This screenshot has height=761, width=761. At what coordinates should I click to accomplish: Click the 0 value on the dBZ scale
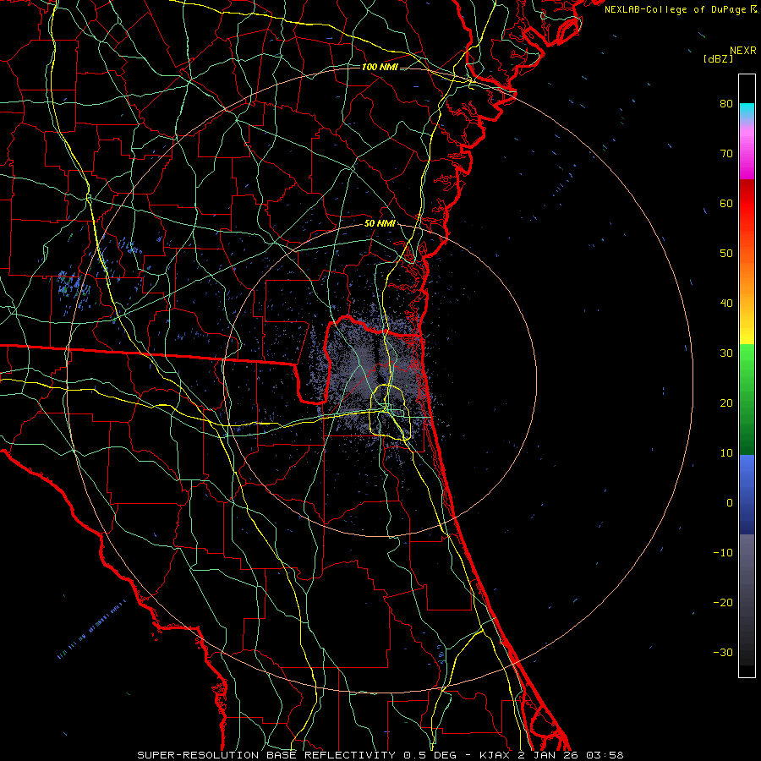tap(730, 503)
